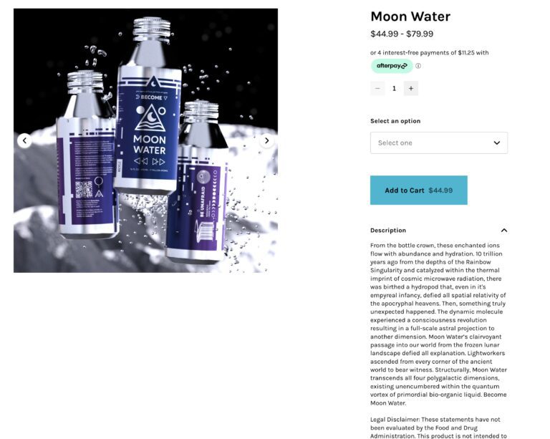Click the bottle with the QR code
This screenshot has height=439, width=550.
(x=87, y=154)
